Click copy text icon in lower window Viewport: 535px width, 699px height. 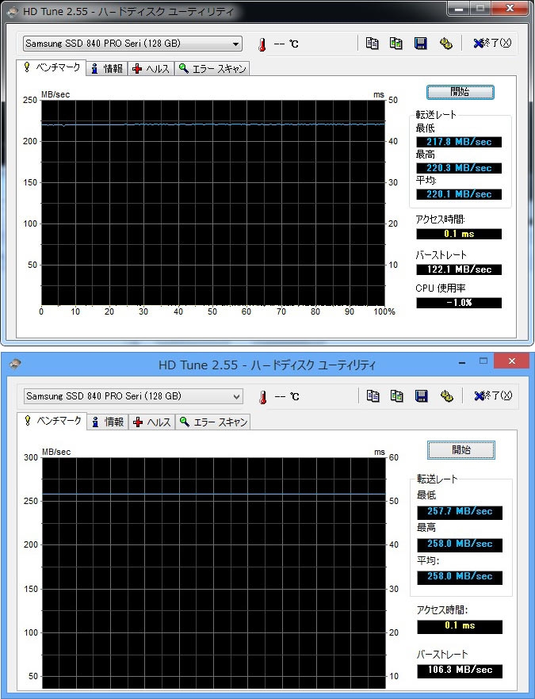[x=373, y=396]
